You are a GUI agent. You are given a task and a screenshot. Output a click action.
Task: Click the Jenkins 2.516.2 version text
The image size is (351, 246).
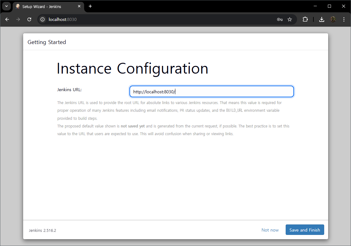tap(42, 230)
